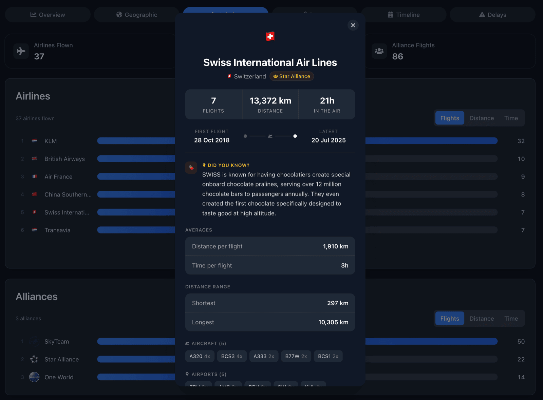The width and height of the screenshot is (543, 400).
Task: Click the plane icon on first-to-latest timeline
Action: coord(270,136)
